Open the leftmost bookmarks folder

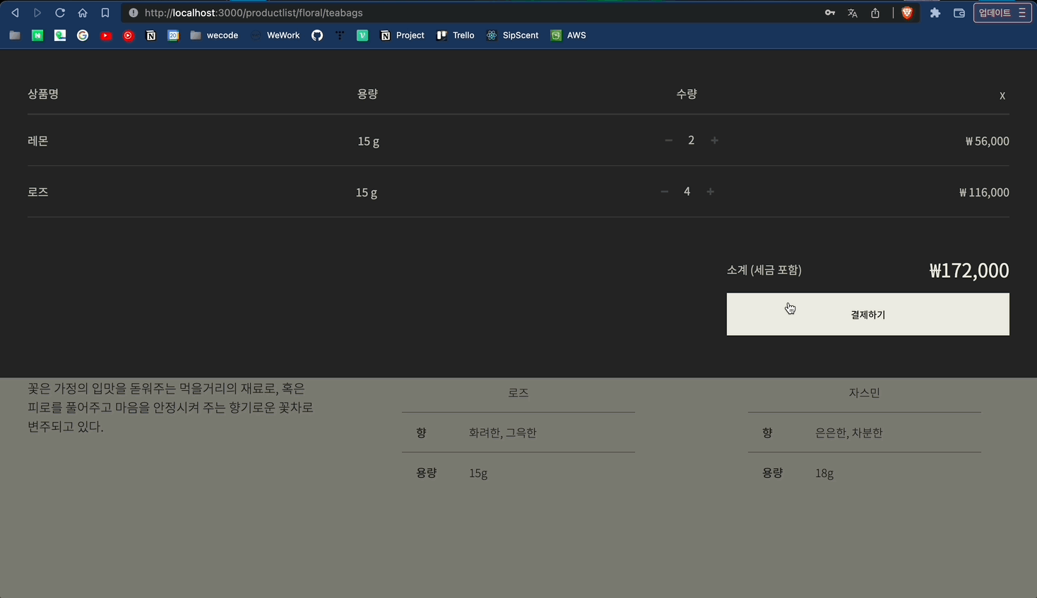click(14, 35)
